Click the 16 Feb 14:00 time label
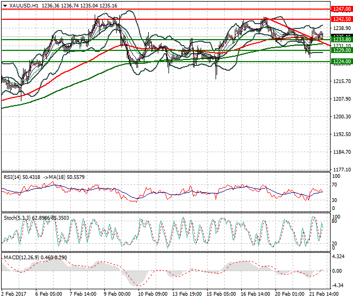353x300 pixels. coord(255,294)
